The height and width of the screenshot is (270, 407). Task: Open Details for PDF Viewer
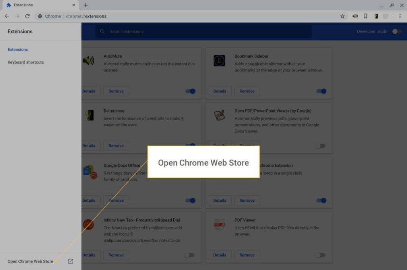219,255
